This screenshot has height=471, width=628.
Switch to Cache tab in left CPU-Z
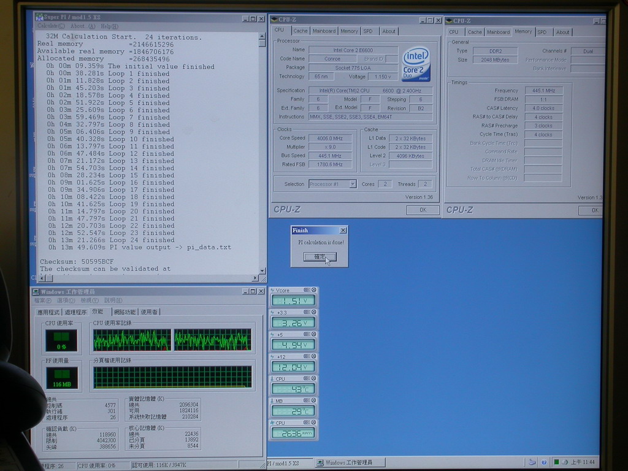point(300,31)
